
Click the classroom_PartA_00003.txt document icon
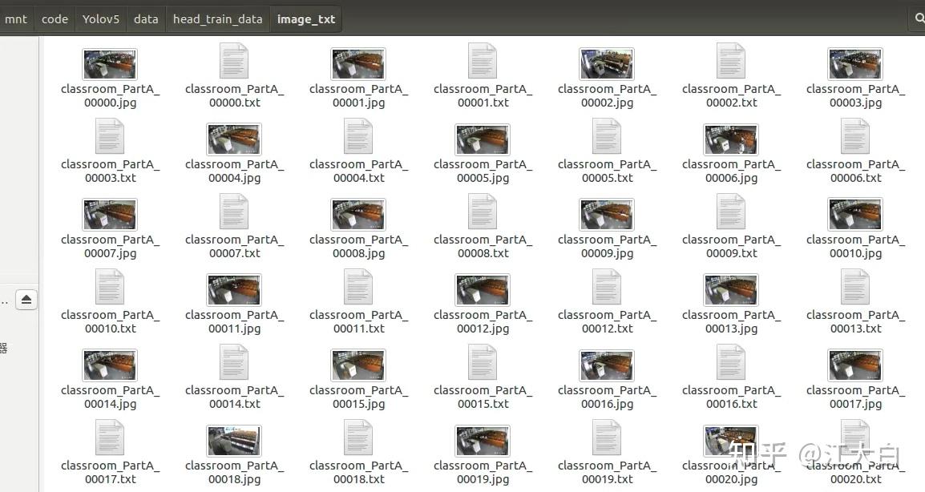(110, 136)
